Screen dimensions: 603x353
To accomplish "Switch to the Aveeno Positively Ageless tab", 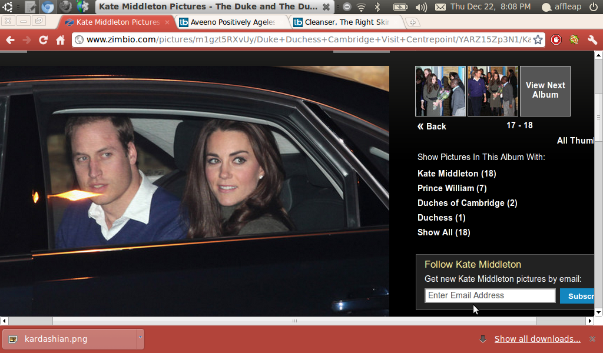I will (232, 22).
